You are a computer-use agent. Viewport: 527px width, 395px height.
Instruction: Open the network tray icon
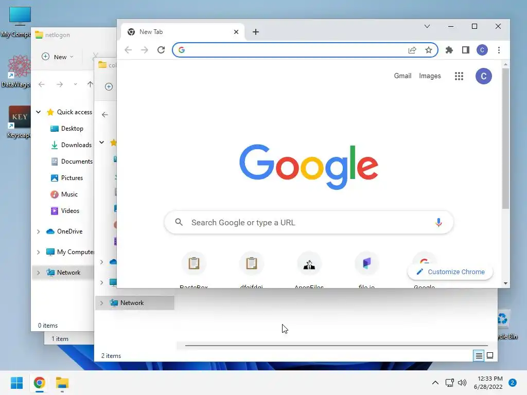(x=449, y=383)
